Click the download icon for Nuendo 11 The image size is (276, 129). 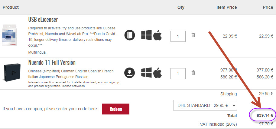129,73
